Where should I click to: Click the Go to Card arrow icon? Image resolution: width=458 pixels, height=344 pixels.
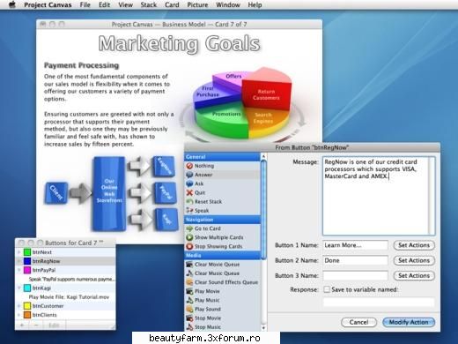tap(189, 228)
